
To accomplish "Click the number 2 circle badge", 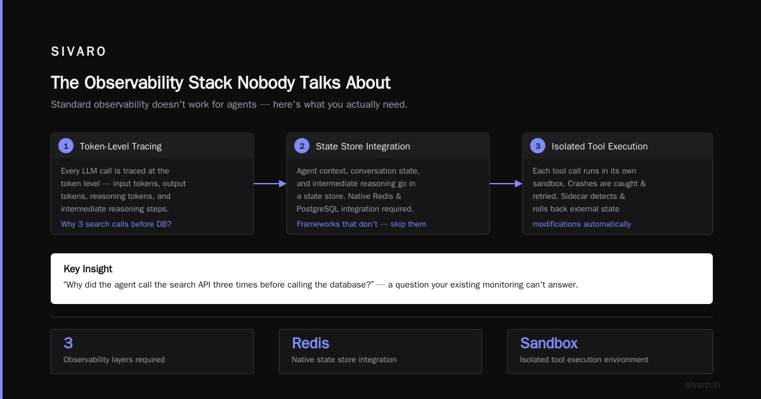I will (x=302, y=146).
